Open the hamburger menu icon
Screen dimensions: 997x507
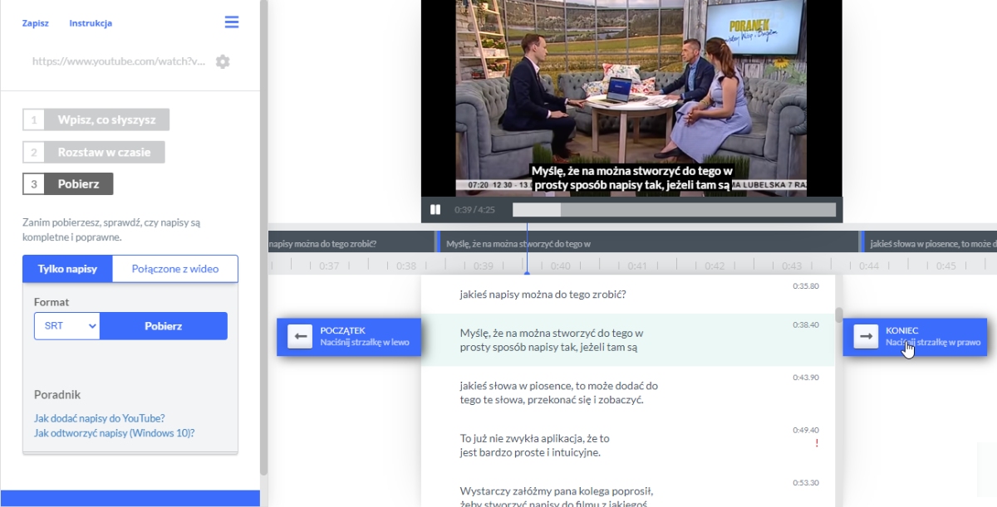232,22
